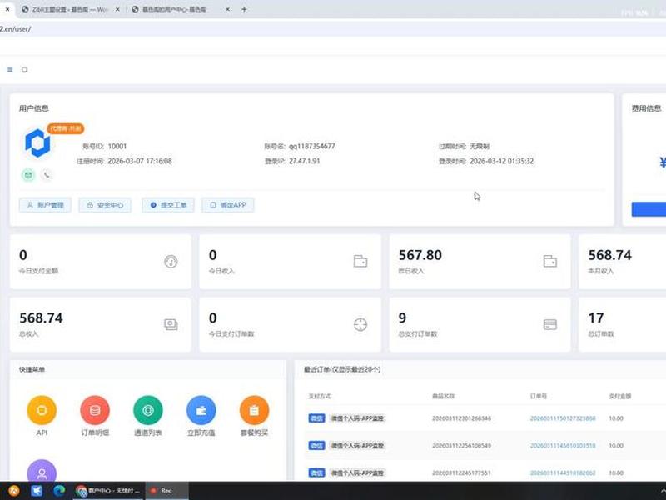Click the 账户管理 button
The image size is (666, 500).
coord(45,205)
